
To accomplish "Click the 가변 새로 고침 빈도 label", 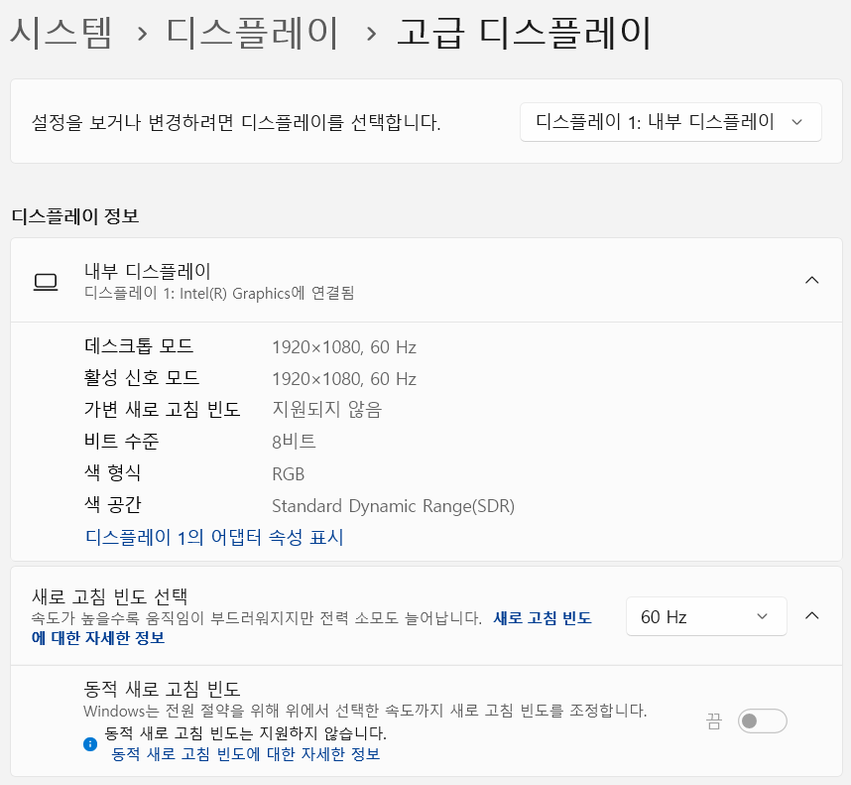I will pos(162,409).
